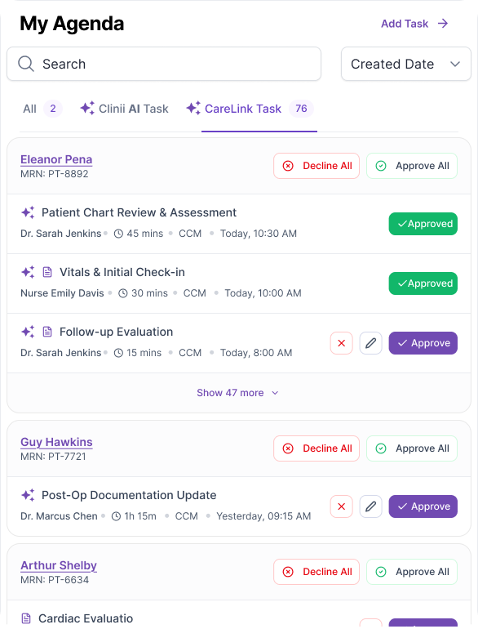Click document icon next to Follow-up Evaluation
478x629 pixels.
(x=47, y=332)
